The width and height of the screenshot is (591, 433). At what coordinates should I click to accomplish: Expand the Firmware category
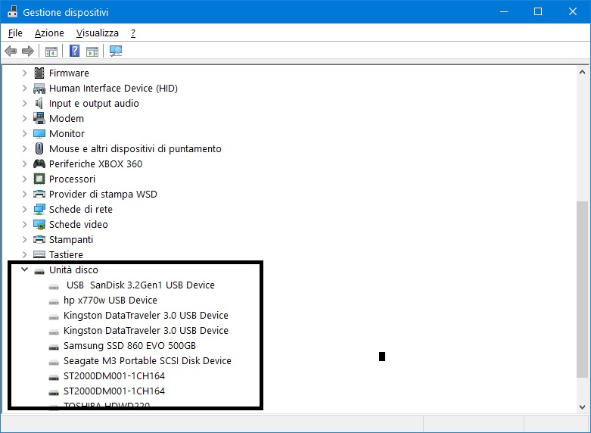tap(24, 73)
